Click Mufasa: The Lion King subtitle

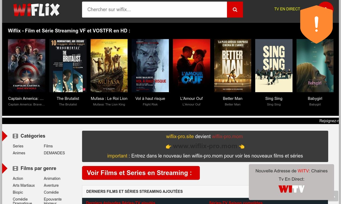tap(109, 104)
